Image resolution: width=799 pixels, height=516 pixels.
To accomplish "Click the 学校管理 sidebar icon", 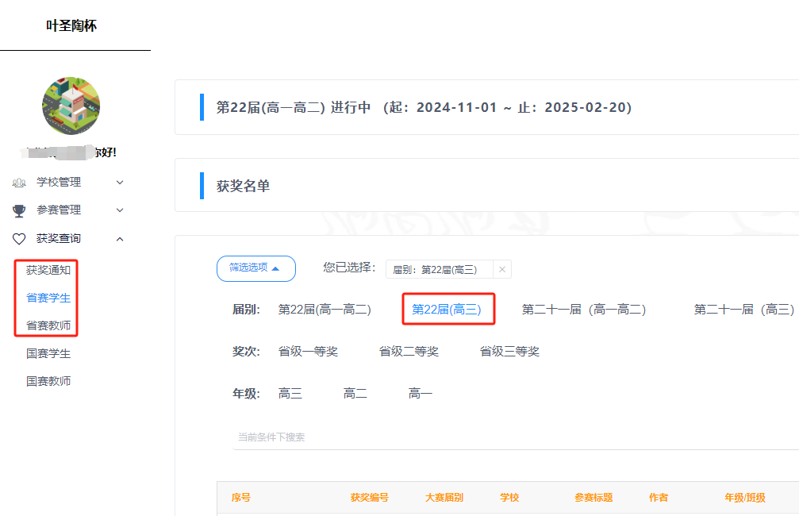I will tap(19, 182).
